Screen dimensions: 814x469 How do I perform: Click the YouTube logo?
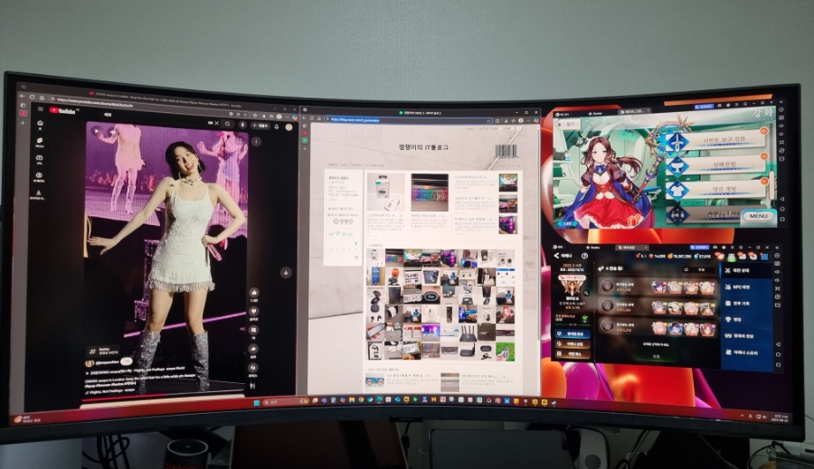[x=62, y=110]
